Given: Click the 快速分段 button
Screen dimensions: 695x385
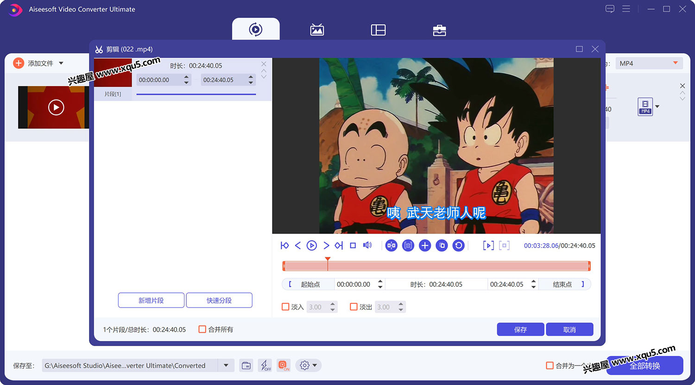Looking at the screenshot, I should pyautogui.click(x=219, y=300).
